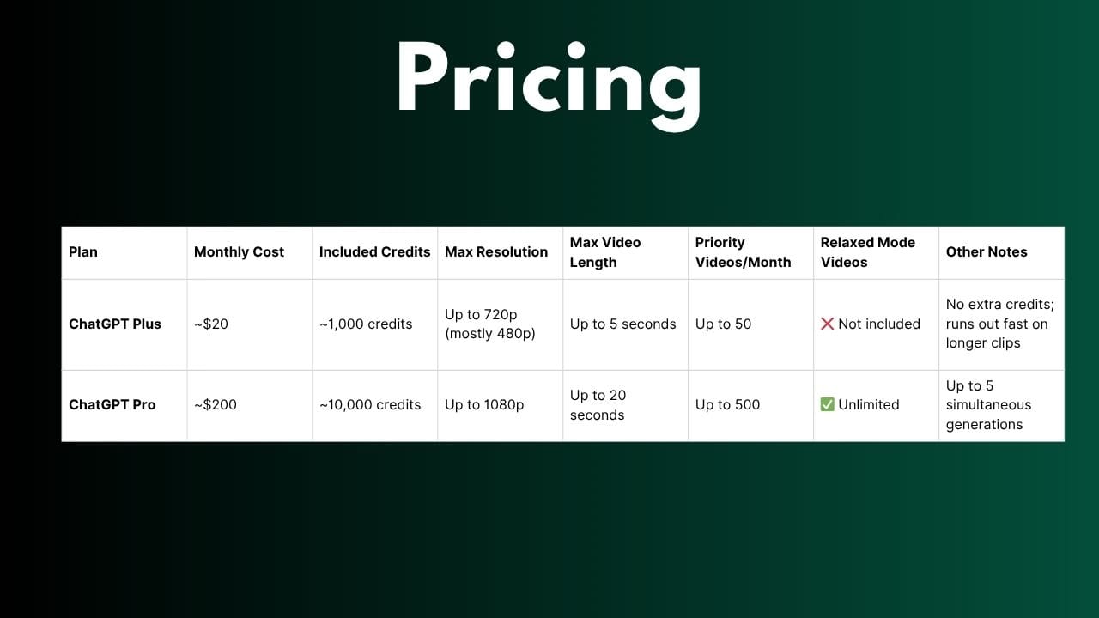Click the Up to 500 cell
This screenshot has height=618, width=1099.
coord(727,404)
